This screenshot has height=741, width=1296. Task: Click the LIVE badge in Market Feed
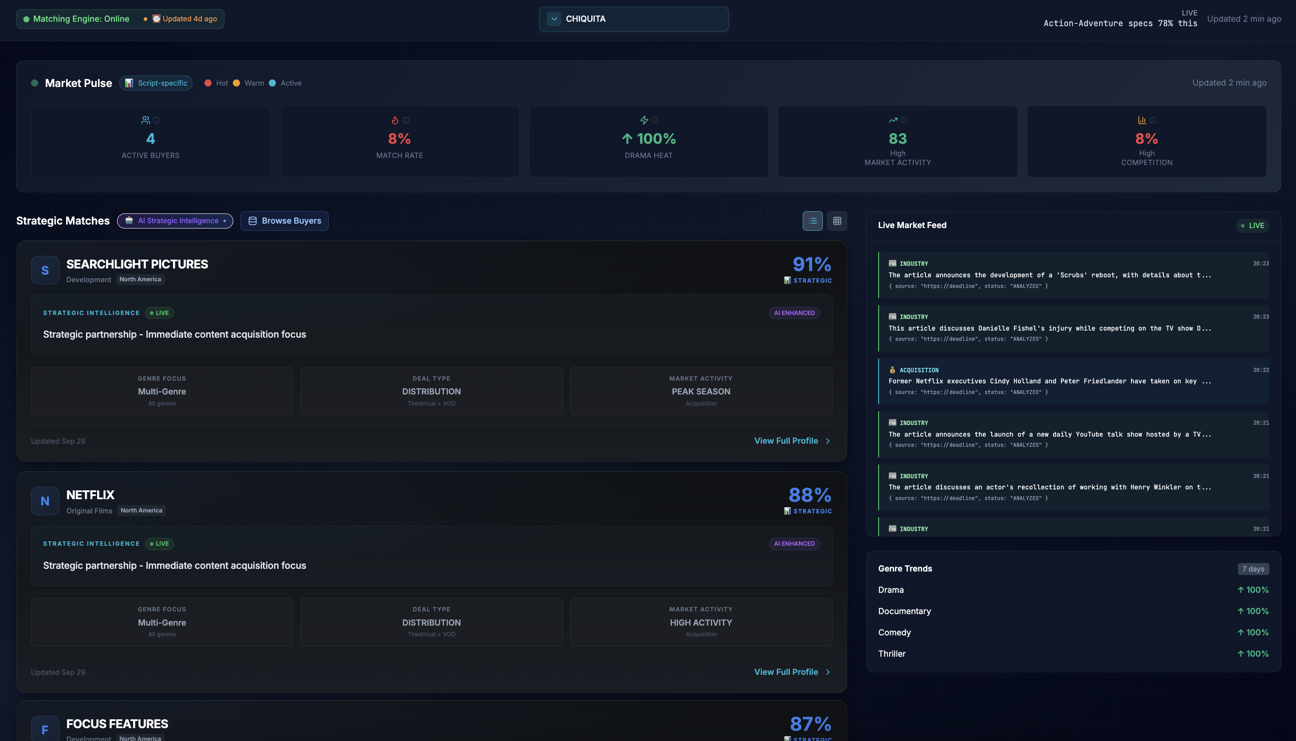(x=1252, y=225)
